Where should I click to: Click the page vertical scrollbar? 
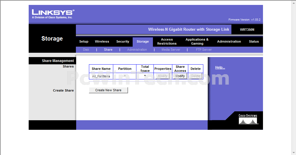[294, 77]
